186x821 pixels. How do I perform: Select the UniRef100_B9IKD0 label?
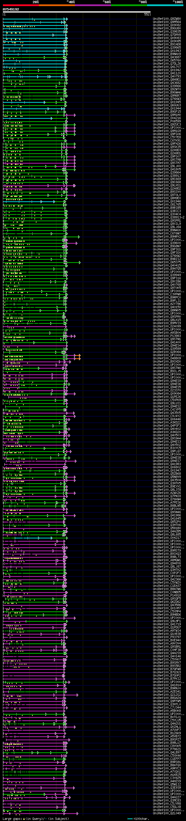tap(167, 361)
